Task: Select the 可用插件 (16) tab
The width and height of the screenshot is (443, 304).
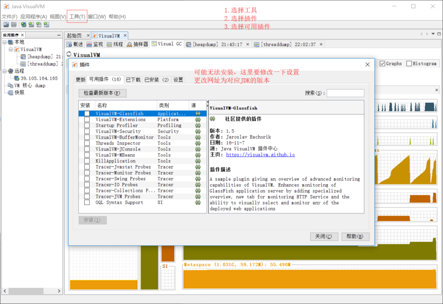Action: click(105, 79)
